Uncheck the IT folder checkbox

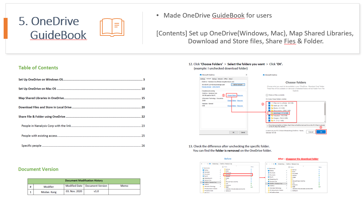click(x=269, y=121)
